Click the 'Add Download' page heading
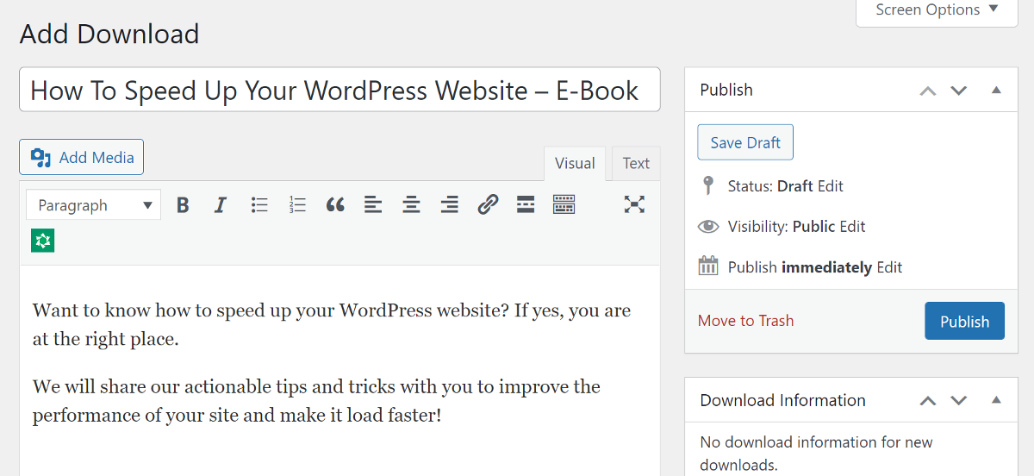Viewport: 1034px width, 476px height. (x=109, y=34)
